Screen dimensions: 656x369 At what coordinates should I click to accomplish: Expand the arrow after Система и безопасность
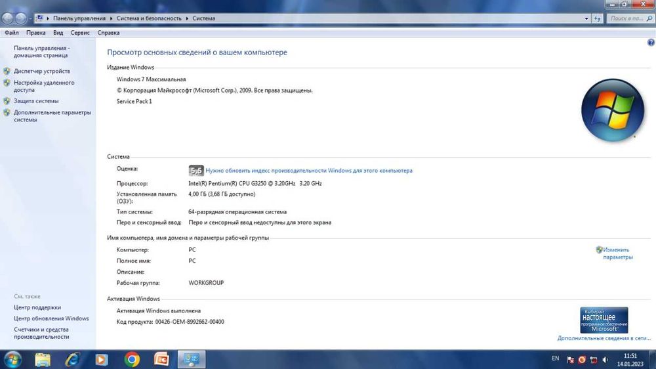click(x=187, y=18)
